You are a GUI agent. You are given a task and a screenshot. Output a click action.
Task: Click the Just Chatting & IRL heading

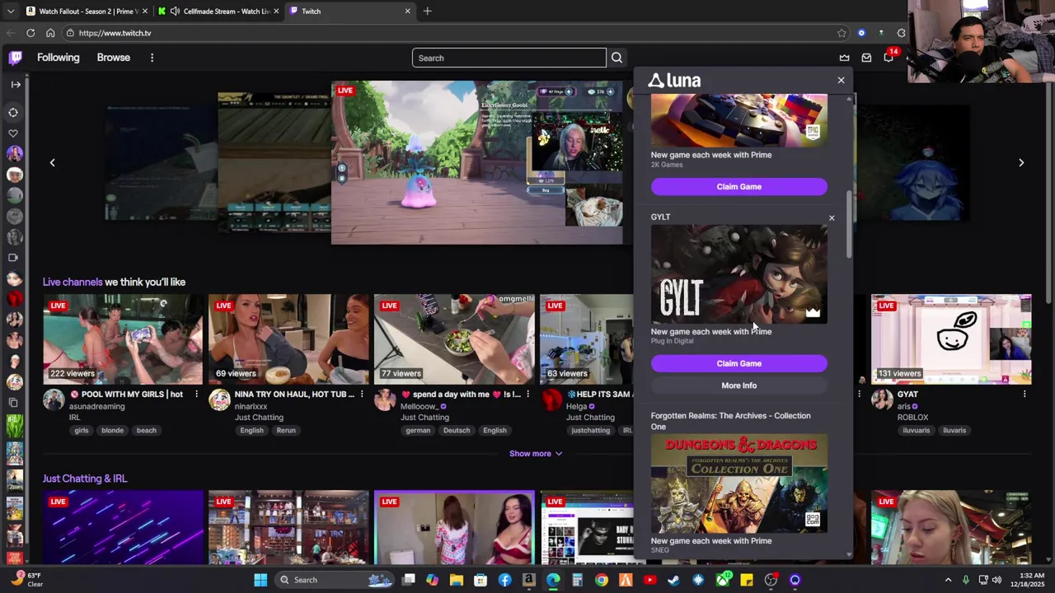[x=85, y=479]
